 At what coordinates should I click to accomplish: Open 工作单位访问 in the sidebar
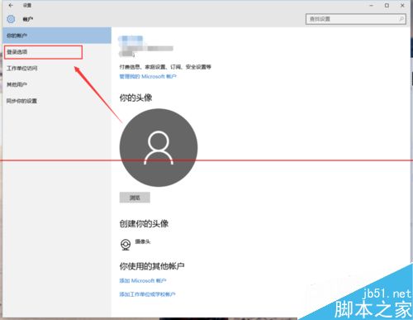57,68
